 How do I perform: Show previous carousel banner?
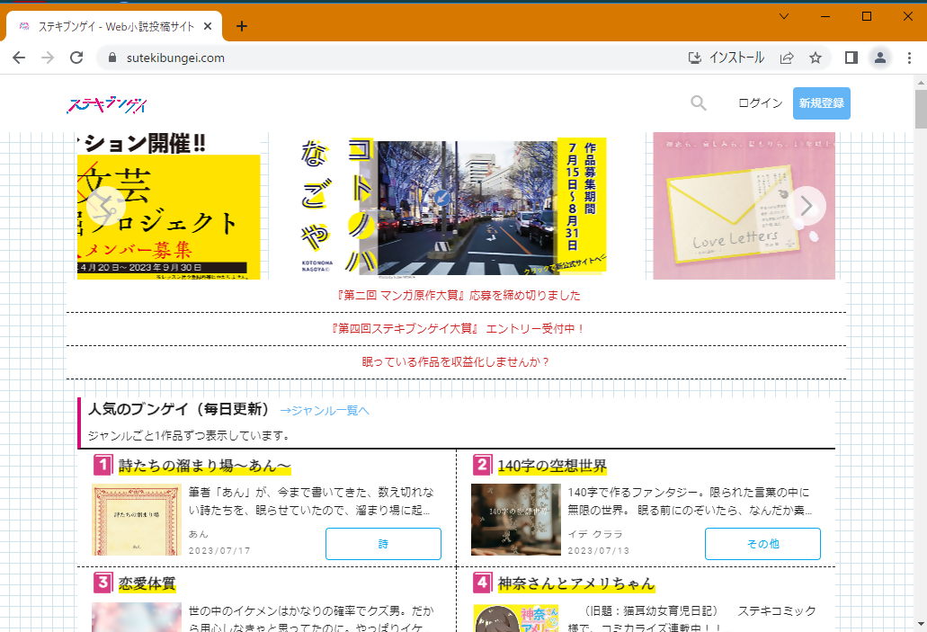click(x=106, y=206)
